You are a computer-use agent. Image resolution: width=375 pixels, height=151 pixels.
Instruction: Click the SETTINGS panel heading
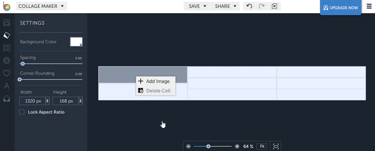pyautogui.click(x=32, y=23)
